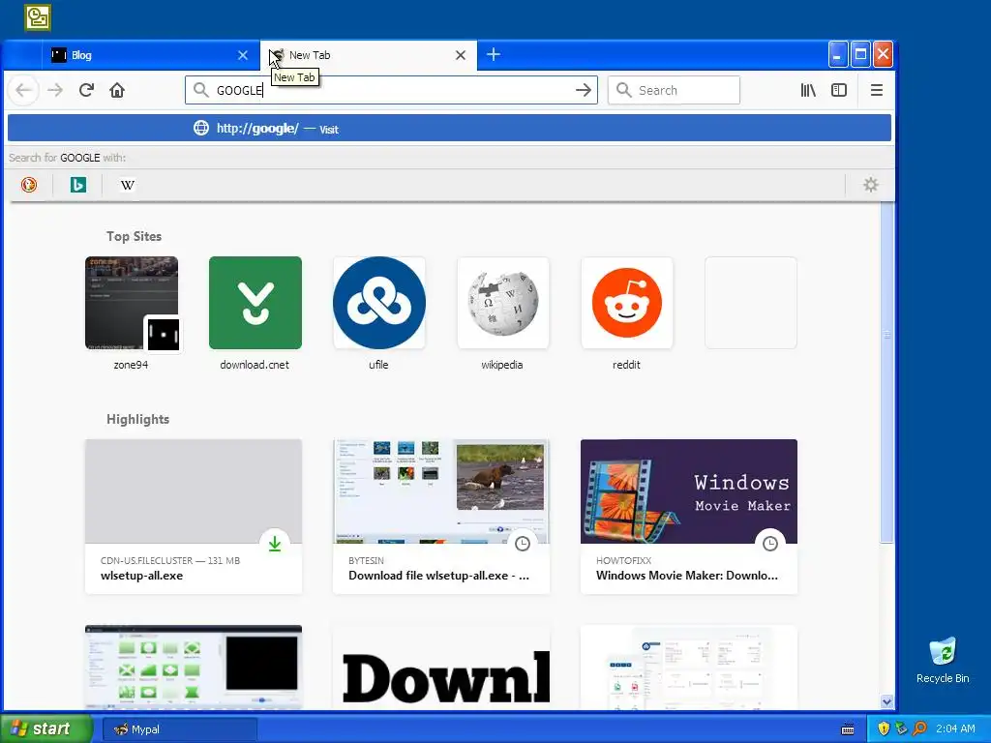Click history clock icon on HOWTOFIXX card
Viewport: 991px width, 743px height.
click(769, 544)
